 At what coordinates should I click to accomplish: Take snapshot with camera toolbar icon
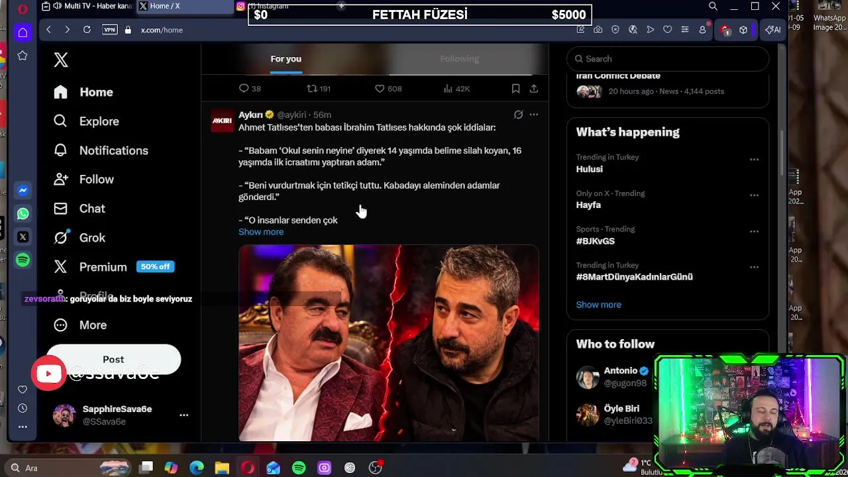598,30
